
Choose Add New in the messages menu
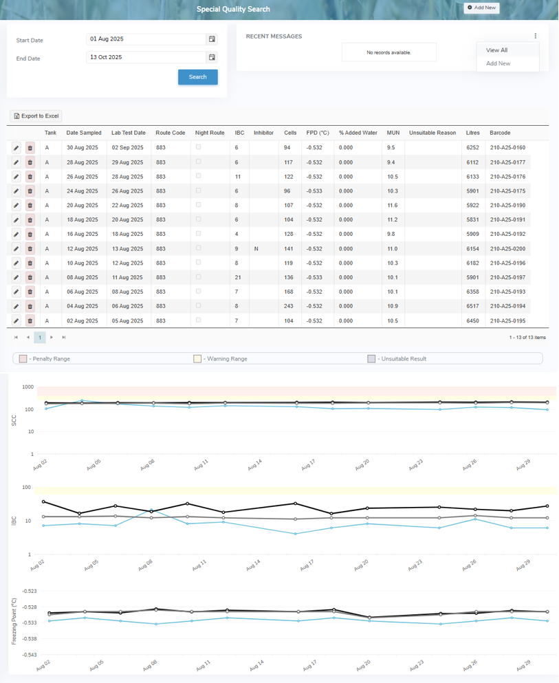(x=498, y=63)
